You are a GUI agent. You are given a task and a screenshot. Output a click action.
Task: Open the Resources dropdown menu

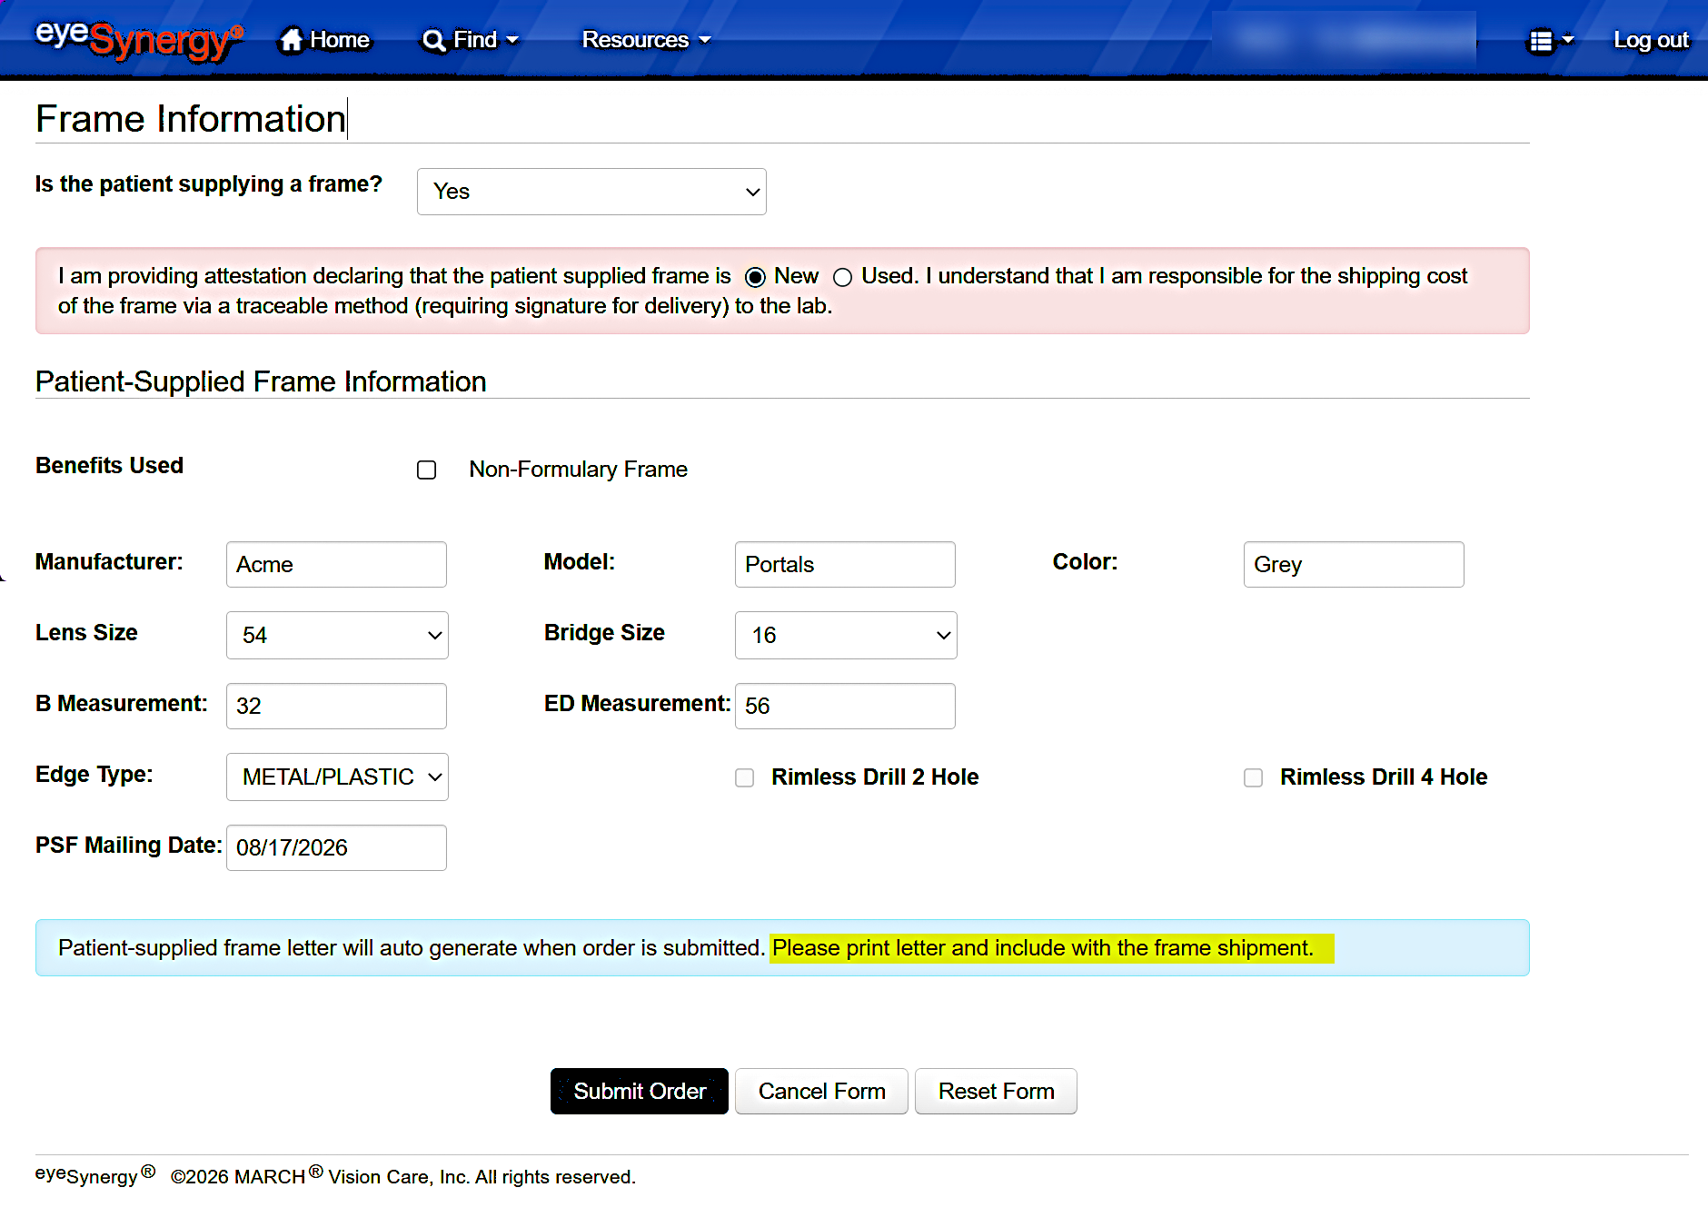pyautogui.click(x=646, y=40)
